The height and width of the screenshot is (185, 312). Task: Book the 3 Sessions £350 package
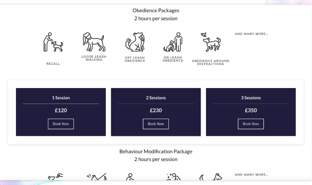click(x=251, y=124)
